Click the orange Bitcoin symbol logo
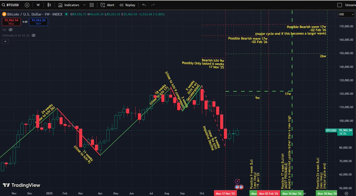This screenshot has width=356, height=196. (x=4, y=14)
